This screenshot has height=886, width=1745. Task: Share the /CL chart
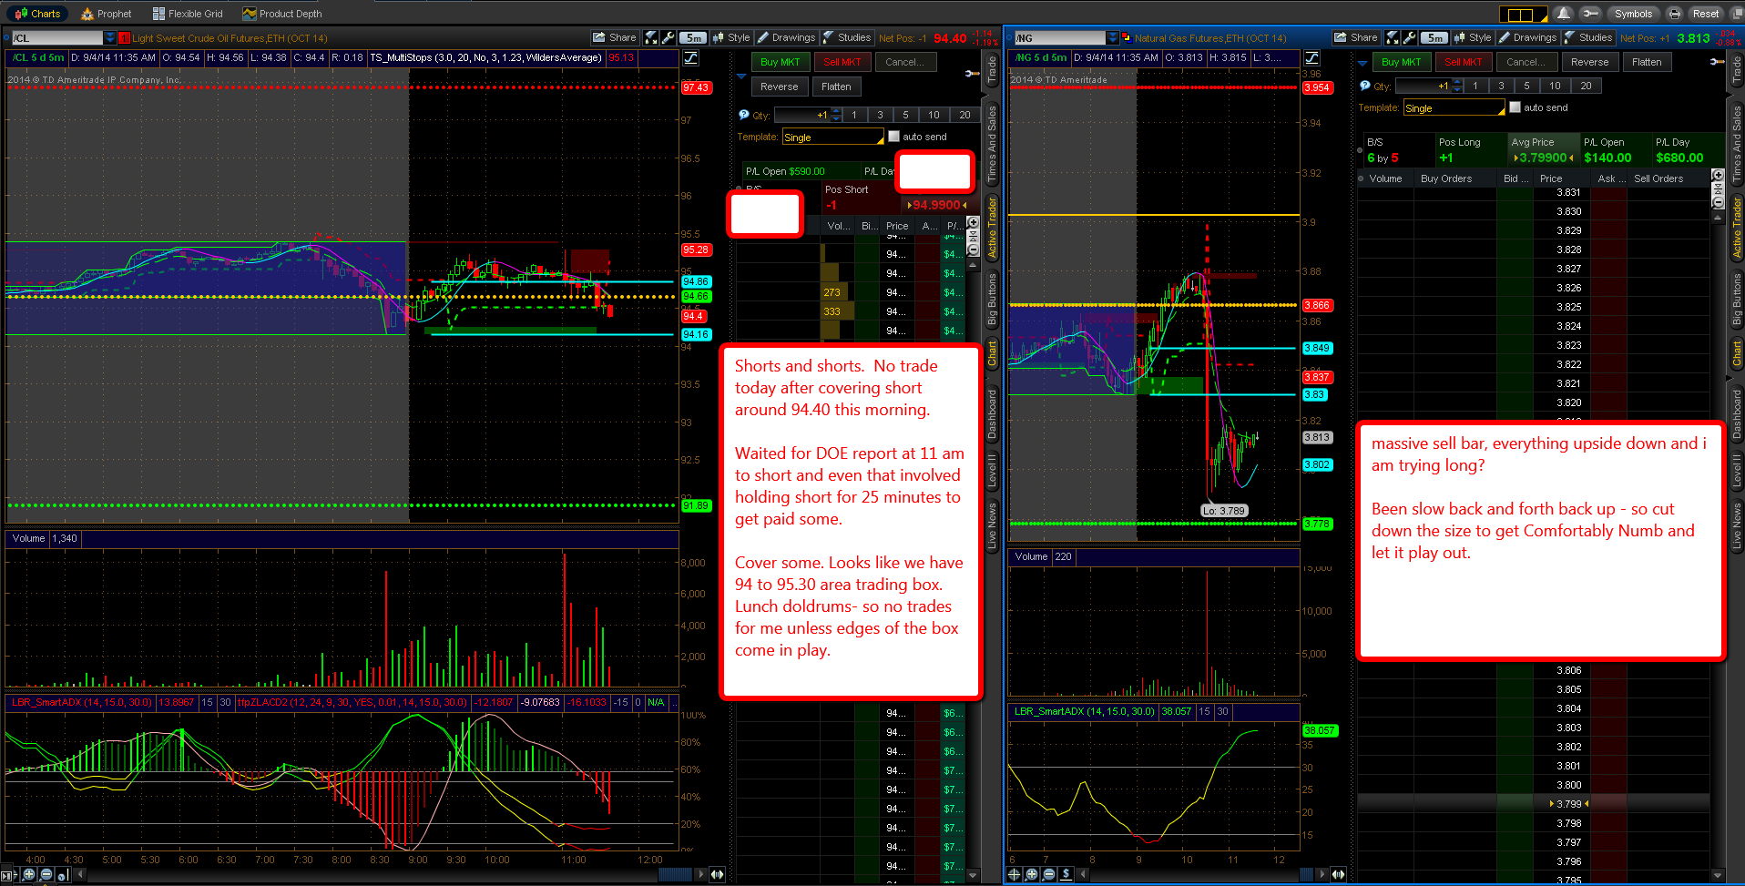(615, 37)
